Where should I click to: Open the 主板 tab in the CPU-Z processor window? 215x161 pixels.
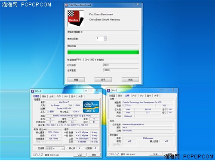tap(51, 97)
